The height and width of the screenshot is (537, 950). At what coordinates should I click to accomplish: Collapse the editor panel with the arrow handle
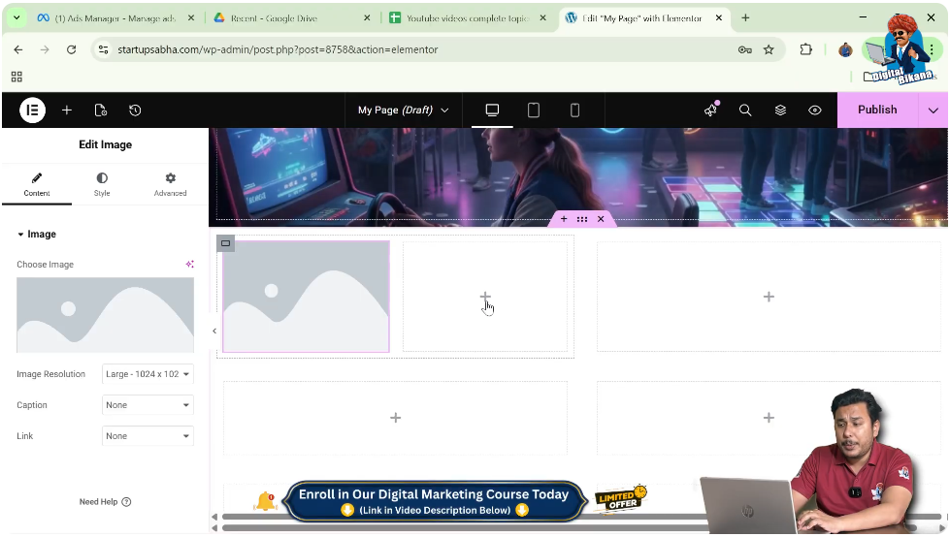[x=214, y=331]
